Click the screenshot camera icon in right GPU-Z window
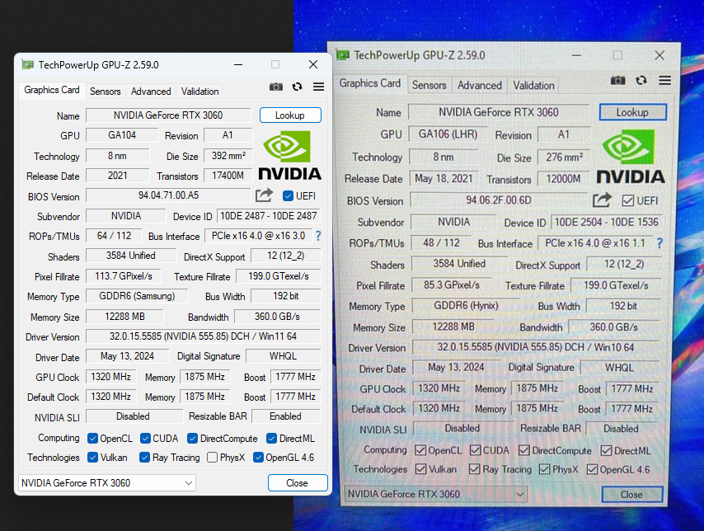 [x=617, y=81]
